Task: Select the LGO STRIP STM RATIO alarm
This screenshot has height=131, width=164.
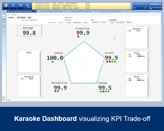Action: 62,3
